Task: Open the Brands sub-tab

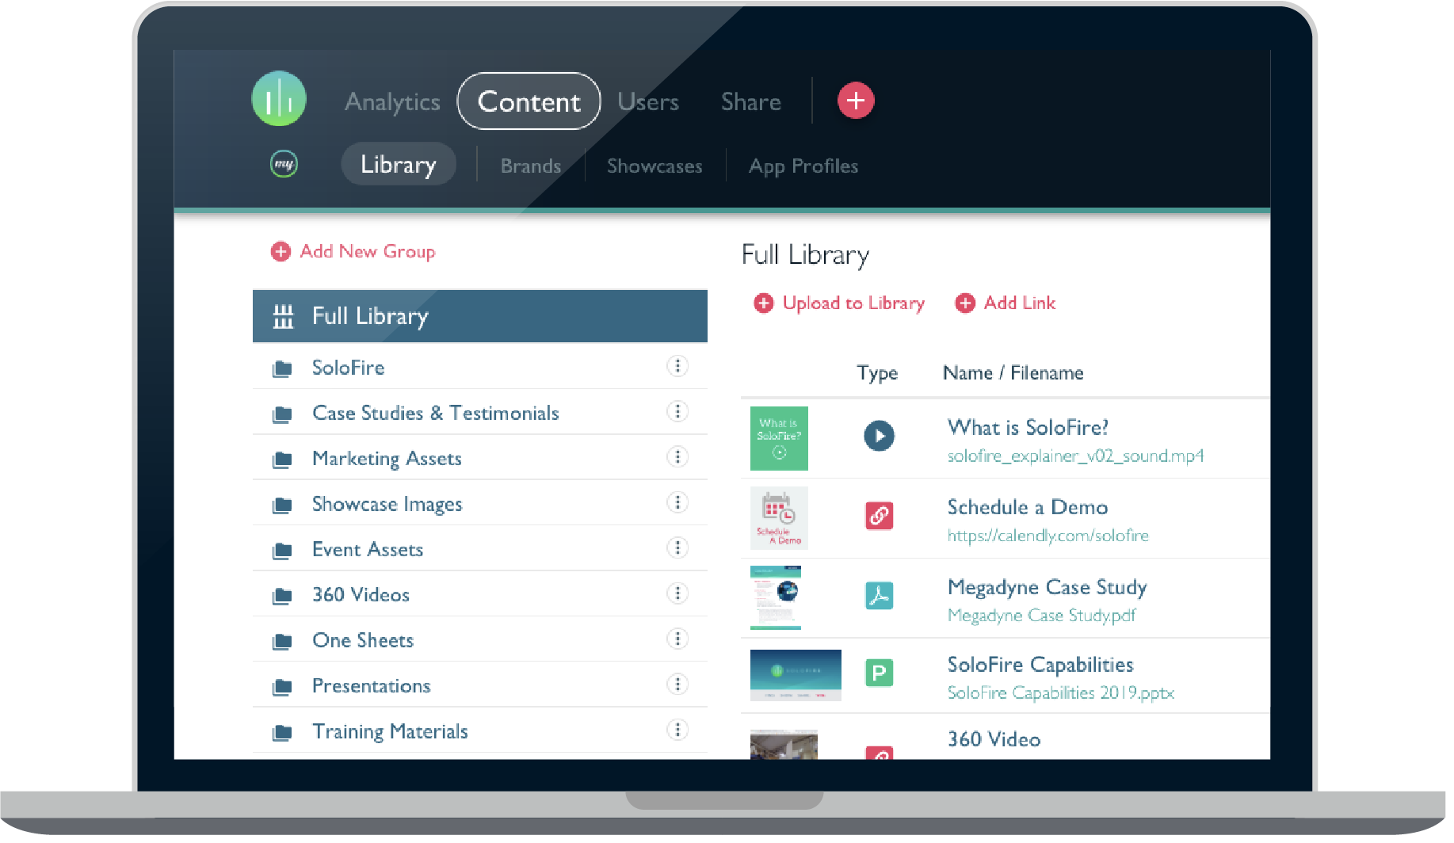Action: [x=531, y=166]
